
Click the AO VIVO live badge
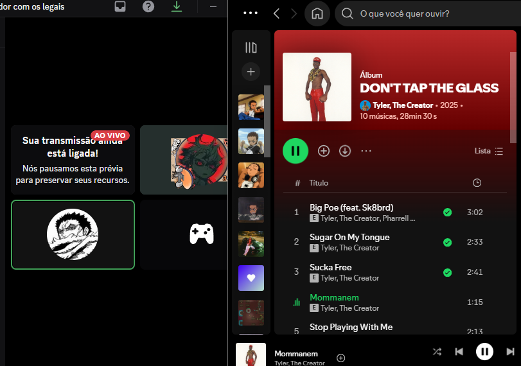click(x=110, y=135)
